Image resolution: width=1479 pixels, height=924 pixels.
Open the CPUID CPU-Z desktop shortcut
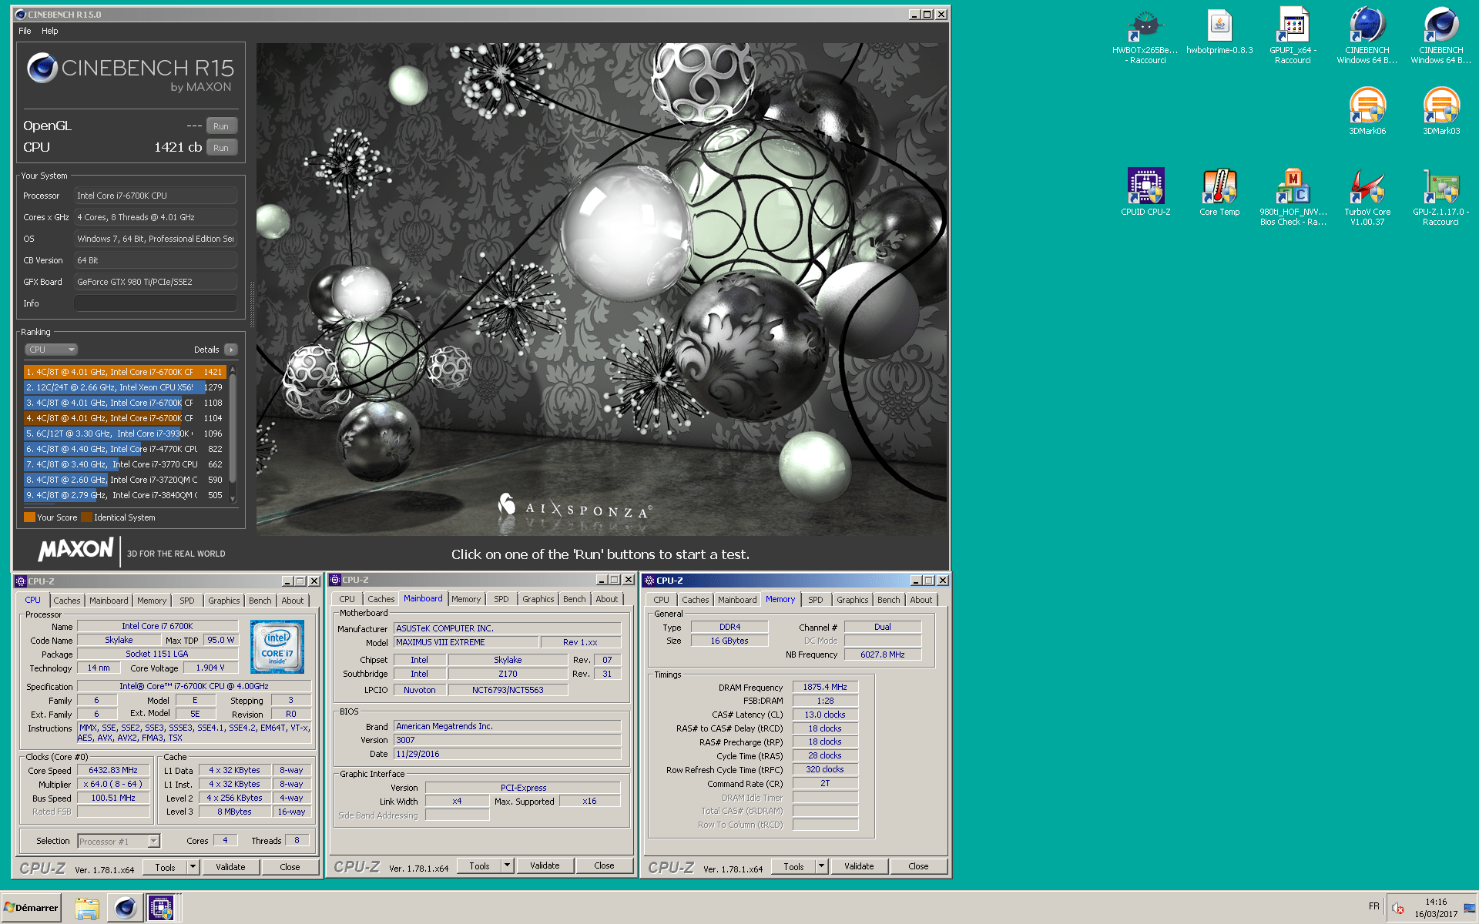point(1145,187)
